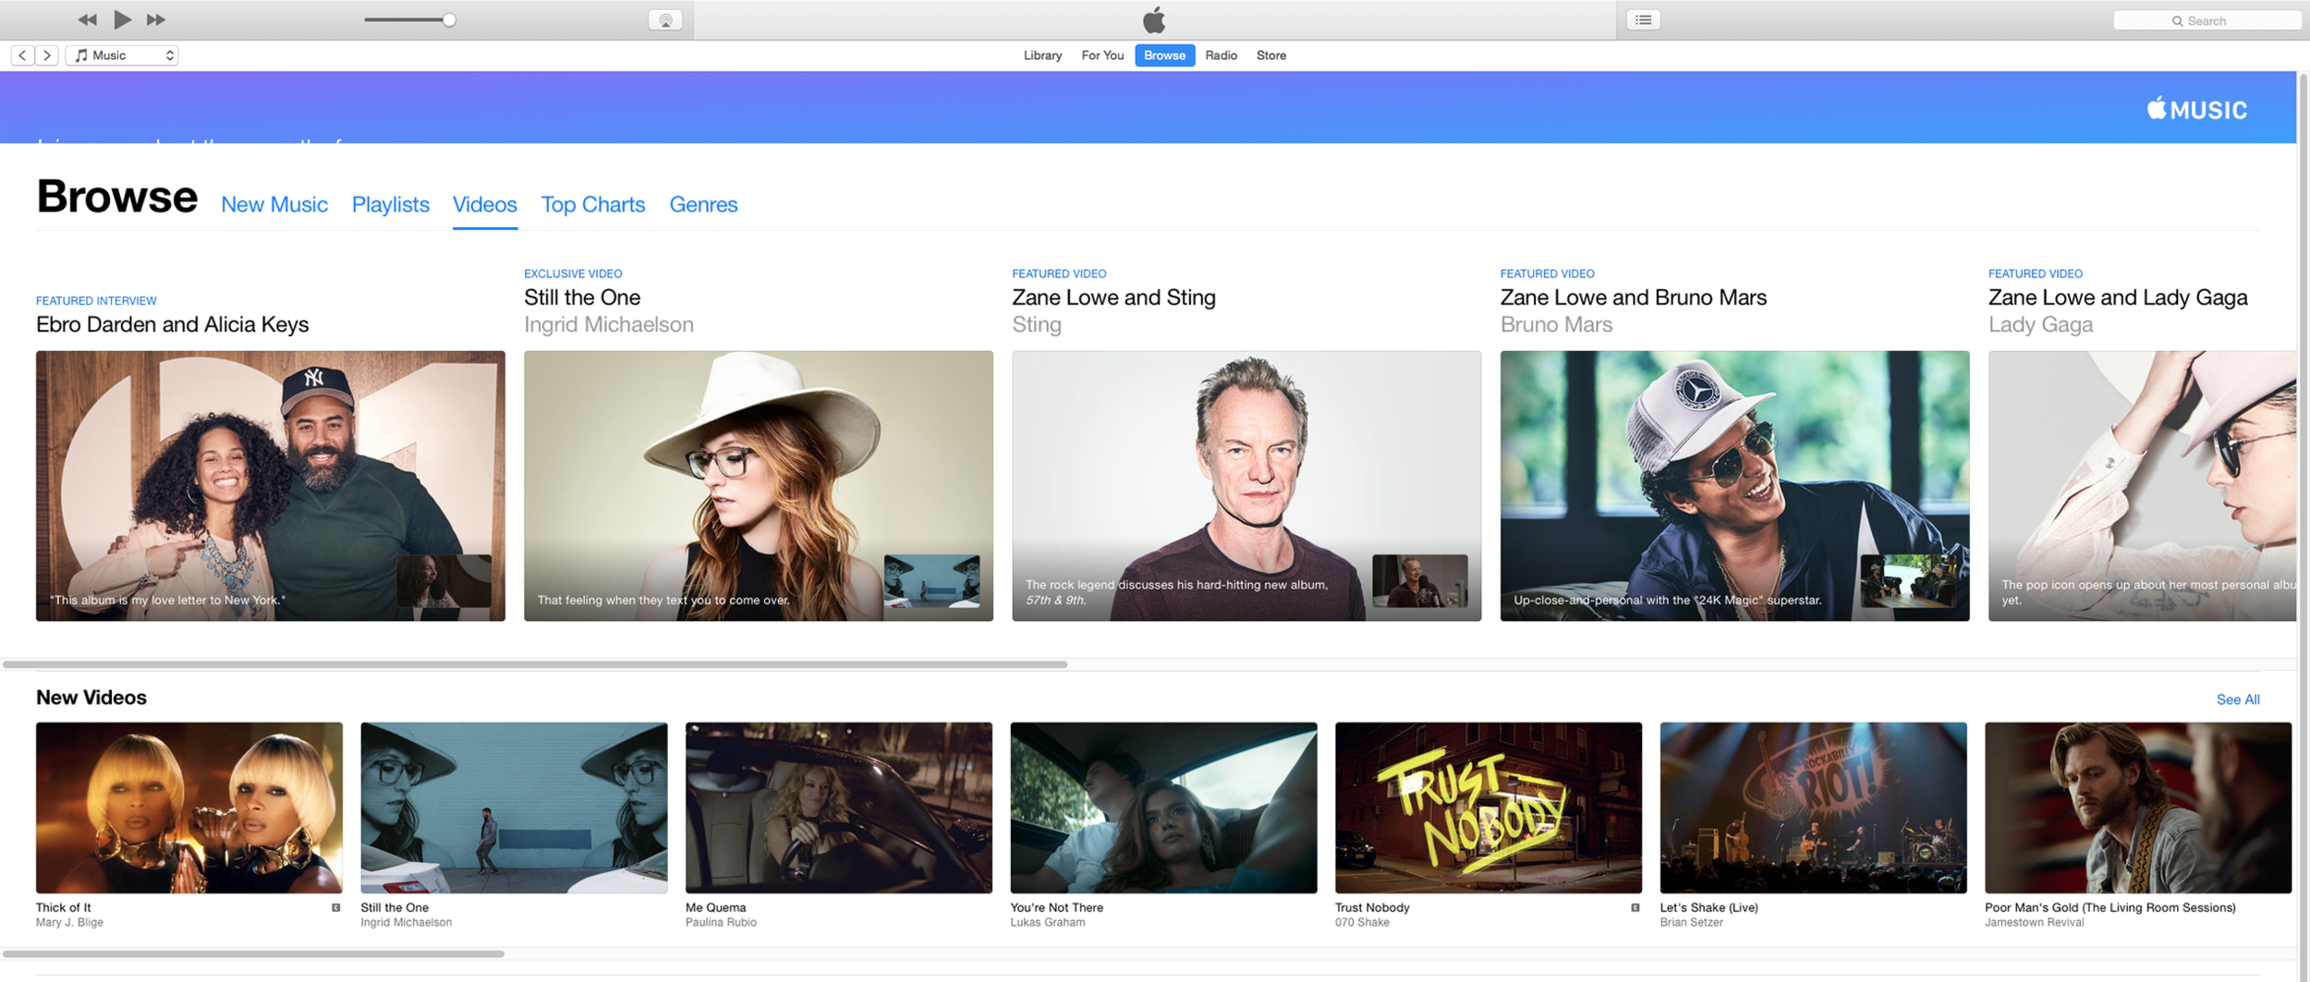The height and width of the screenshot is (982, 2310).
Task: Click the explicit badge next to Thick of It
Action: click(x=335, y=908)
